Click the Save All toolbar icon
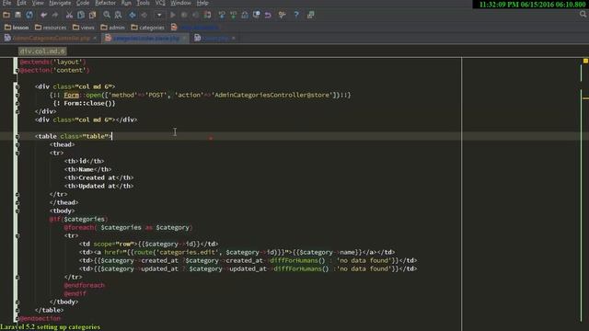 [x=18, y=15]
